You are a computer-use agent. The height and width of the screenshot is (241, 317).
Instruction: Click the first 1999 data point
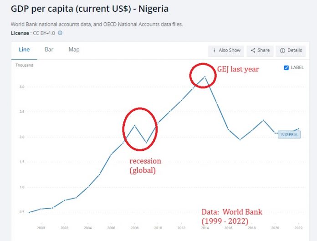coord(29,212)
